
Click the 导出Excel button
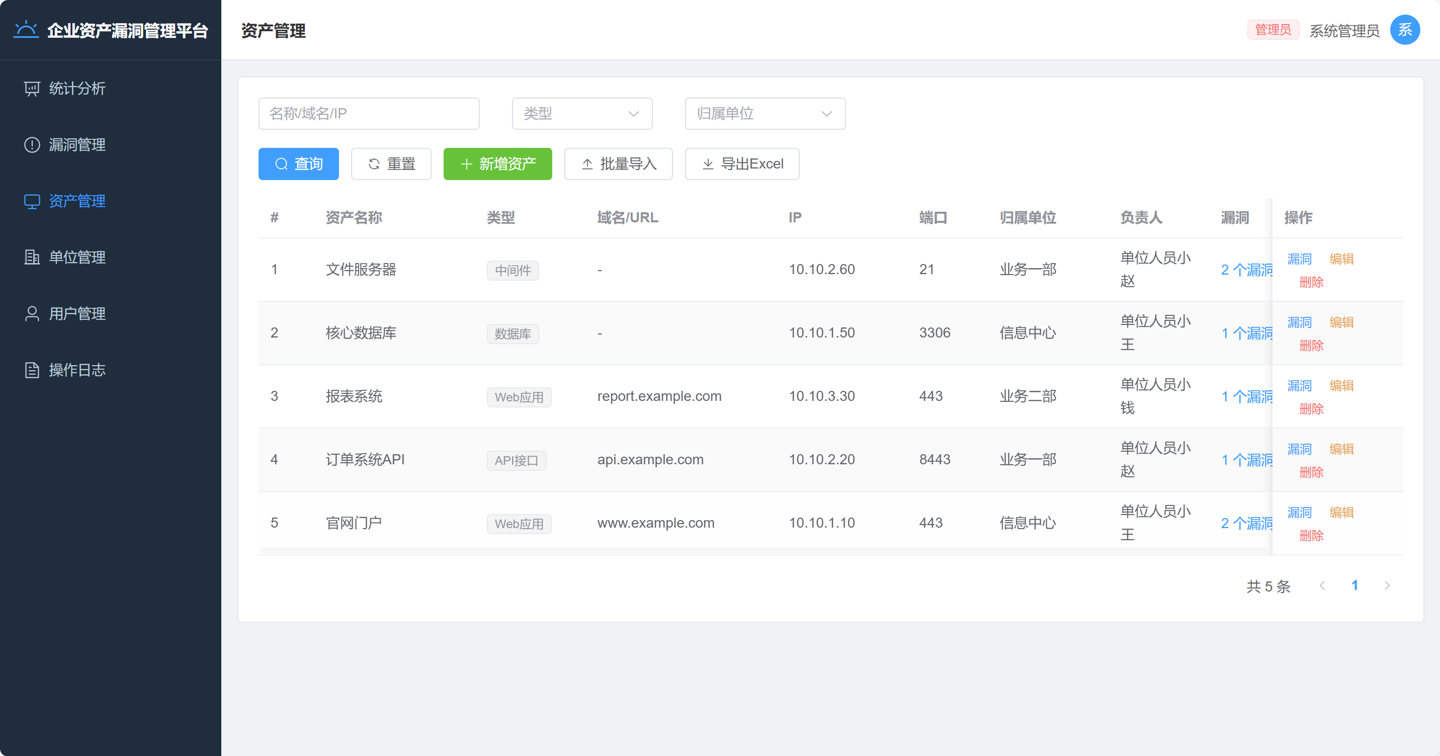pos(742,164)
